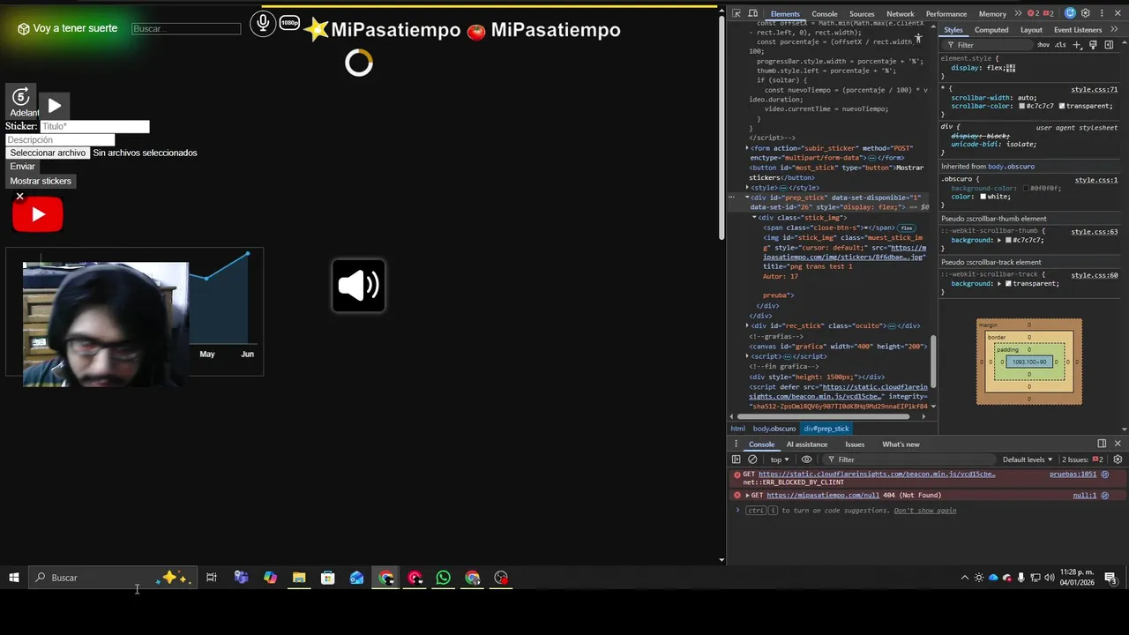Expand the style element node
This screenshot has height=635, width=1129.
tap(747, 188)
